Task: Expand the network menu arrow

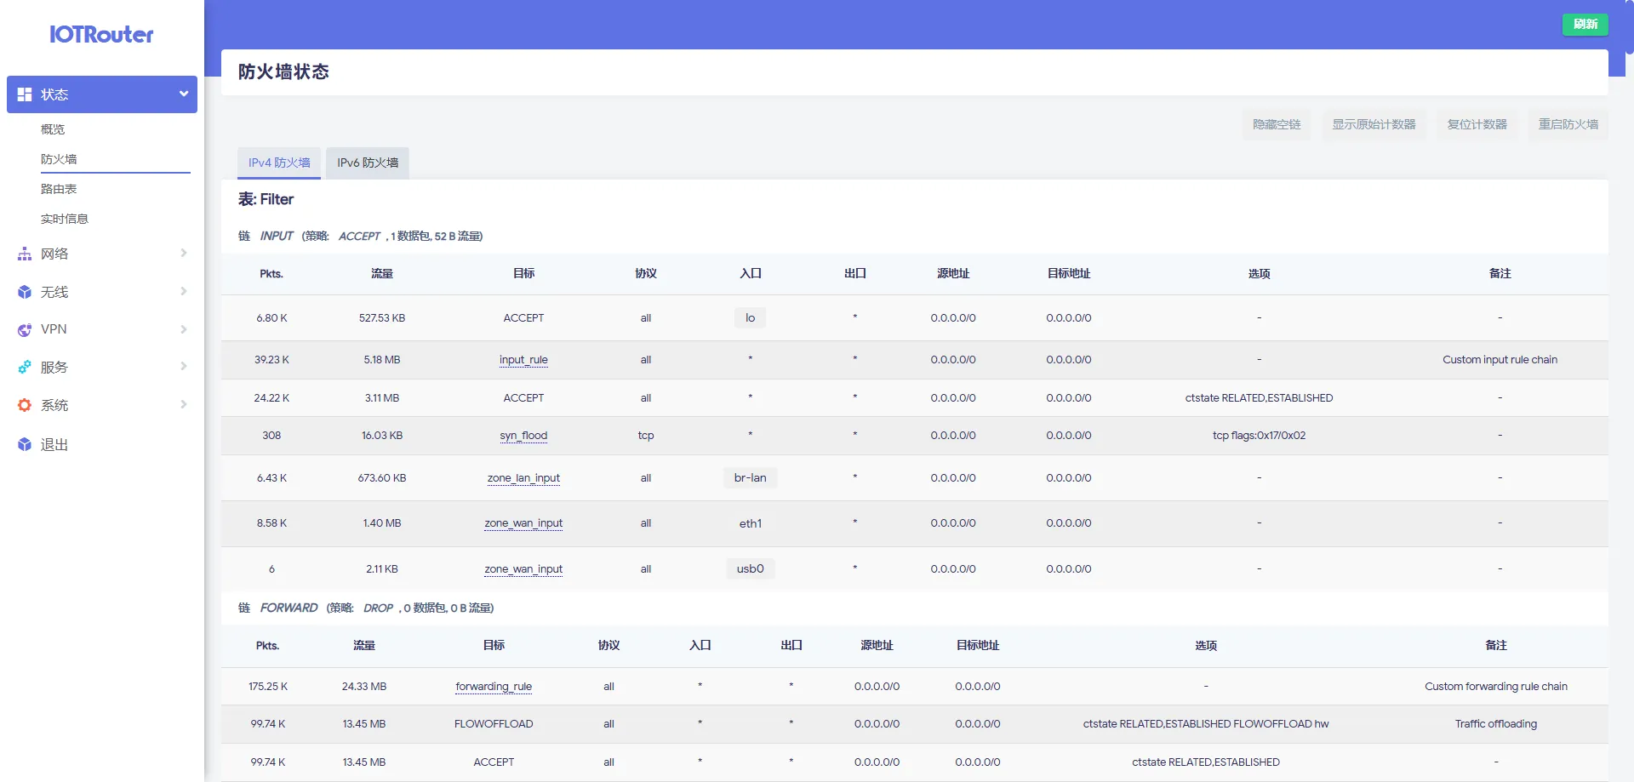Action: pos(183,253)
